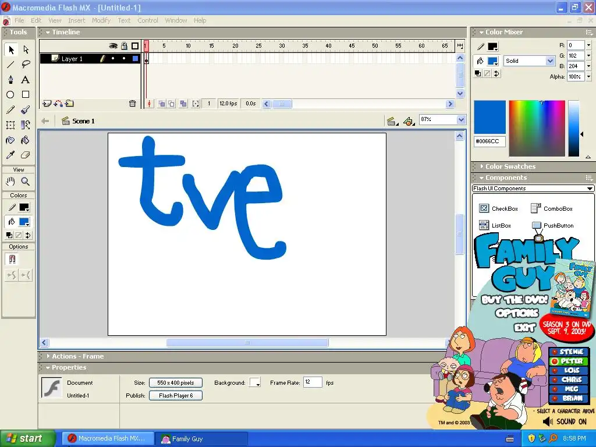
Task: Click the Edit Scene clapper icon
Action: coord(392,121)
